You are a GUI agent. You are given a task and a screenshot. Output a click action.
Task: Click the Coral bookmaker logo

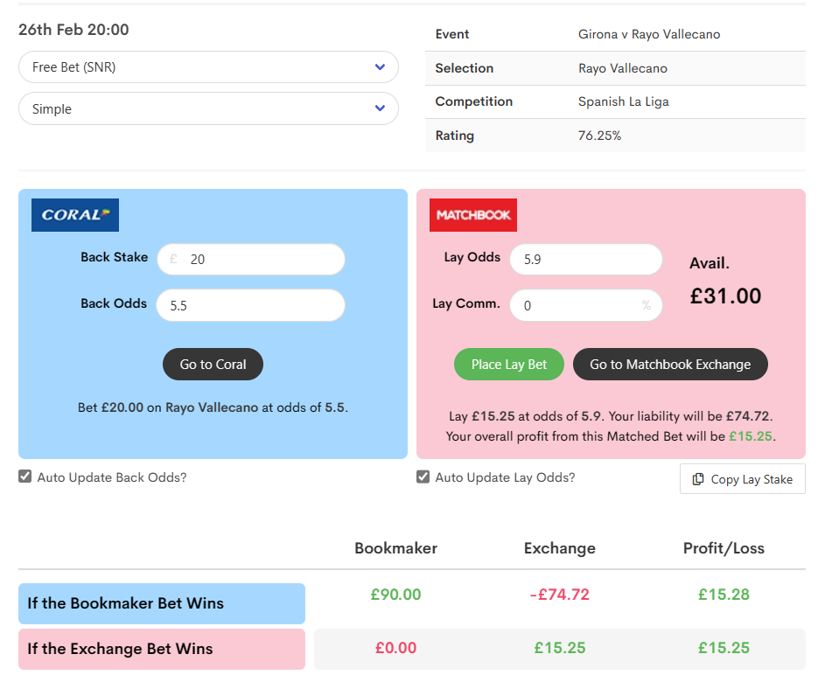(x=75, y=215)
